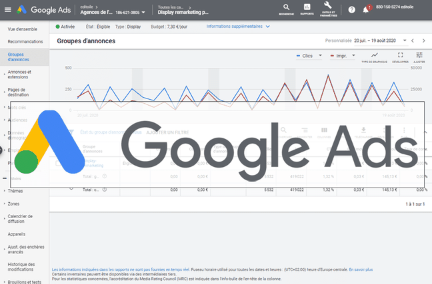Open the notifications bell
432x284 pixels.
pos(365,10)
